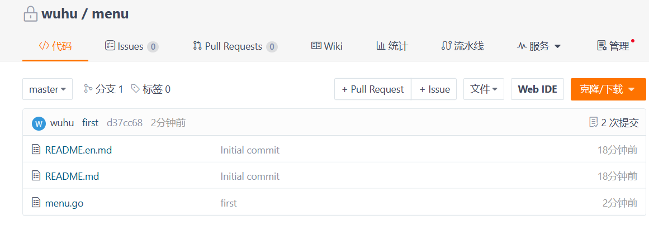Click the file icon beside README.en.md
The height and width of the screenshot is (225, 649).
(36, 150)
